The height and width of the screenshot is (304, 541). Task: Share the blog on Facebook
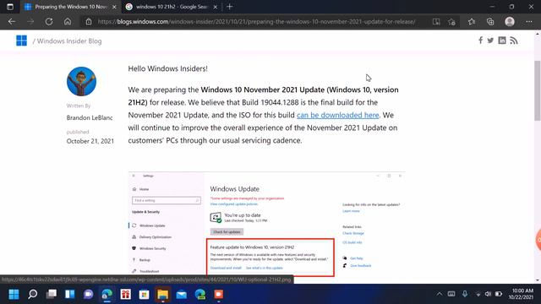click(481, 41)
